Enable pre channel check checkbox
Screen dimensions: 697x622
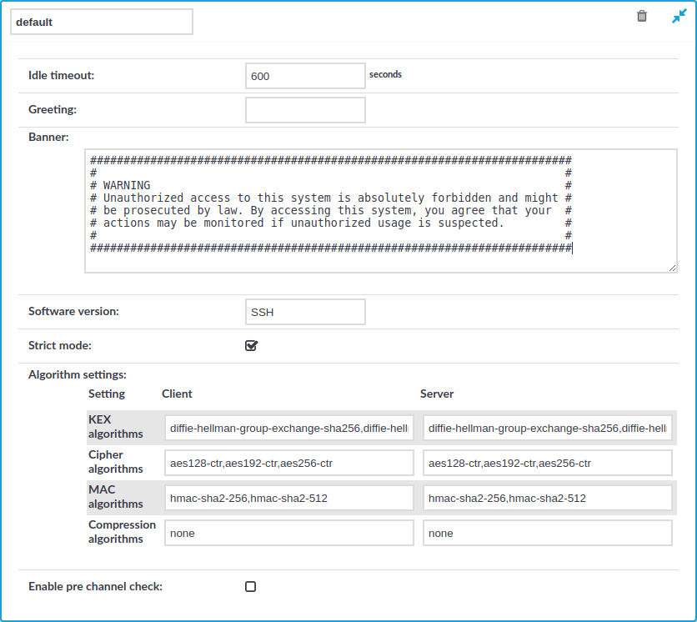point(251,586)
